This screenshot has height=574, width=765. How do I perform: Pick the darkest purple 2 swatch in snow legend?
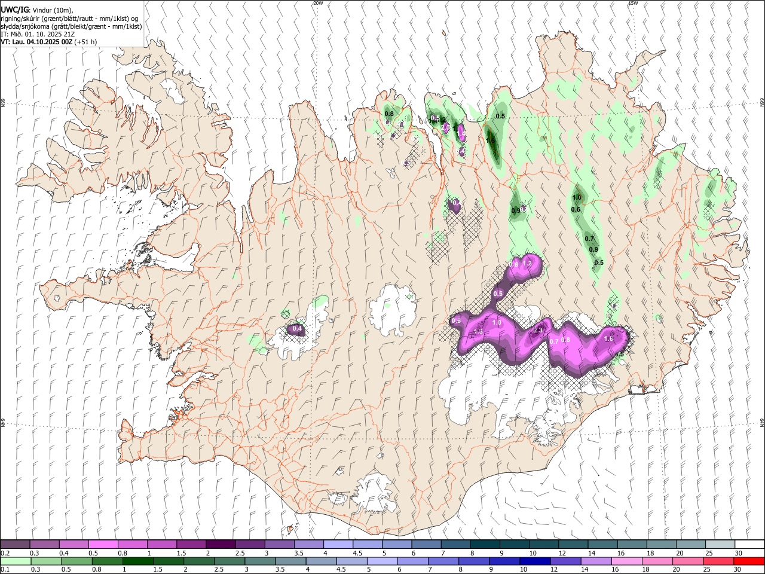pos(220,544)
